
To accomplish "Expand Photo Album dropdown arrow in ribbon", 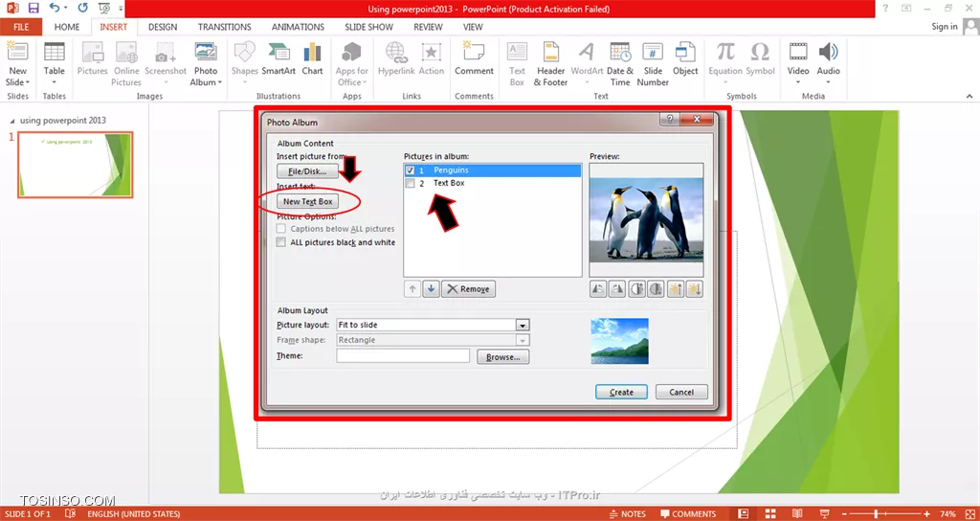I will coord(219,82).
